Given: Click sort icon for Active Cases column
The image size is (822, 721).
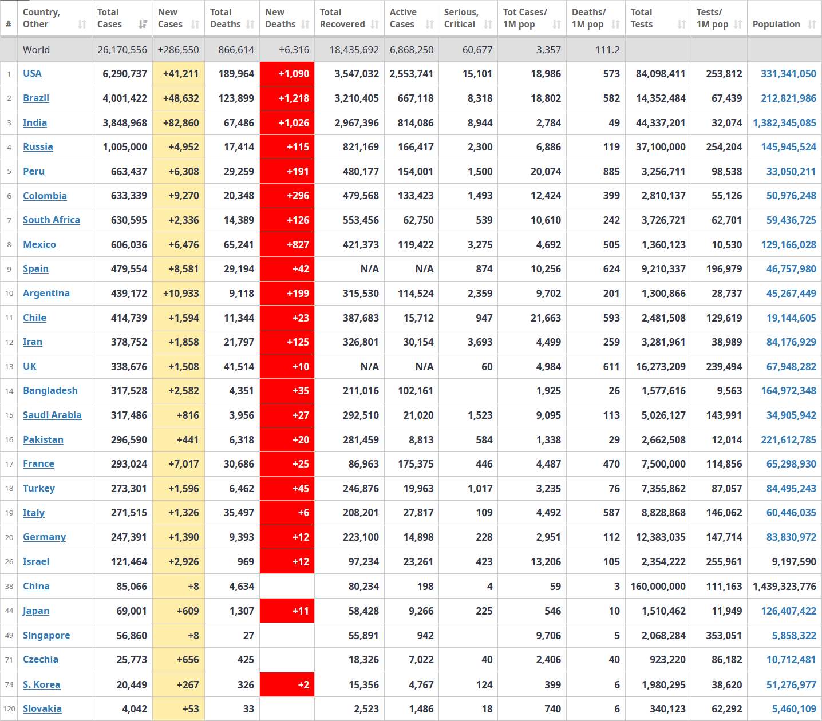Looking at the screenshot, I should tap(429, 25).
